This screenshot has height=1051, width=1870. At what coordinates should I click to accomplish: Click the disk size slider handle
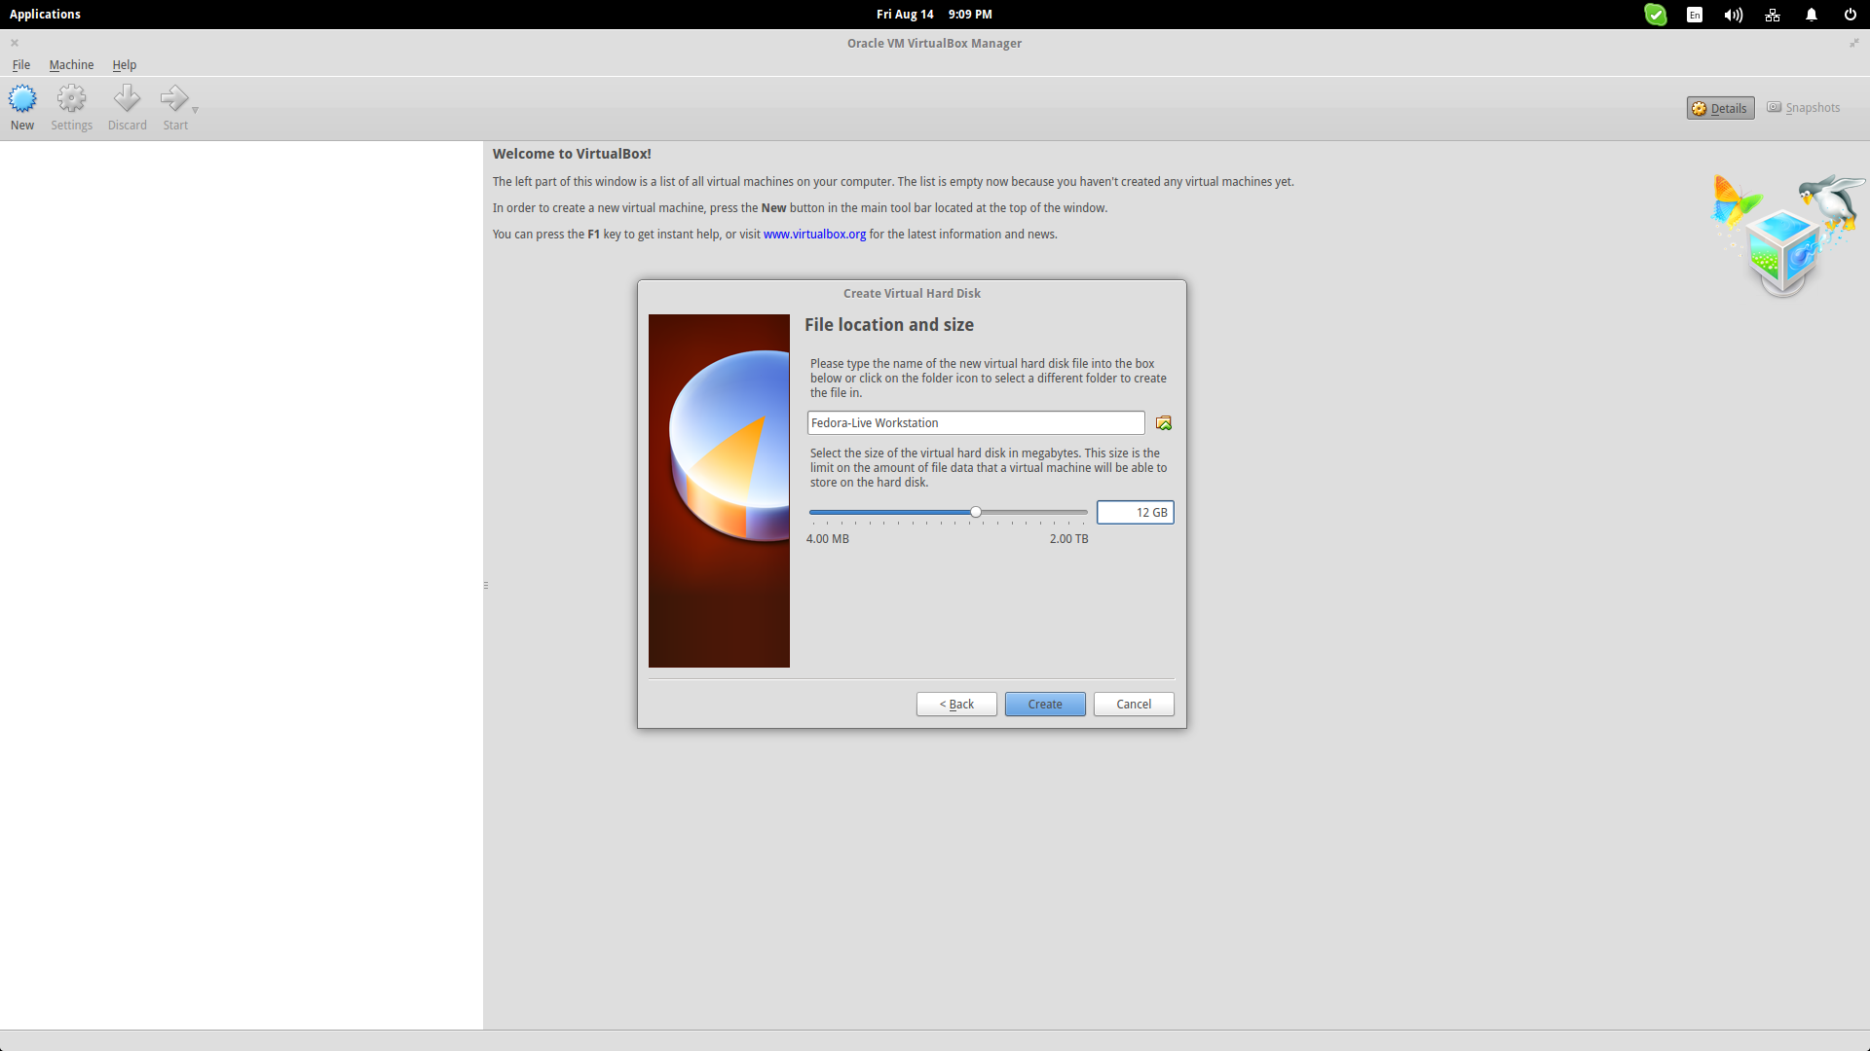(976, 512)
